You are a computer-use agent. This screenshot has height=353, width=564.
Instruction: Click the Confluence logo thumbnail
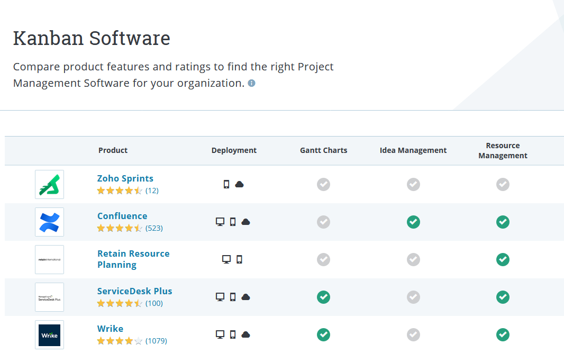click(49, 222)
